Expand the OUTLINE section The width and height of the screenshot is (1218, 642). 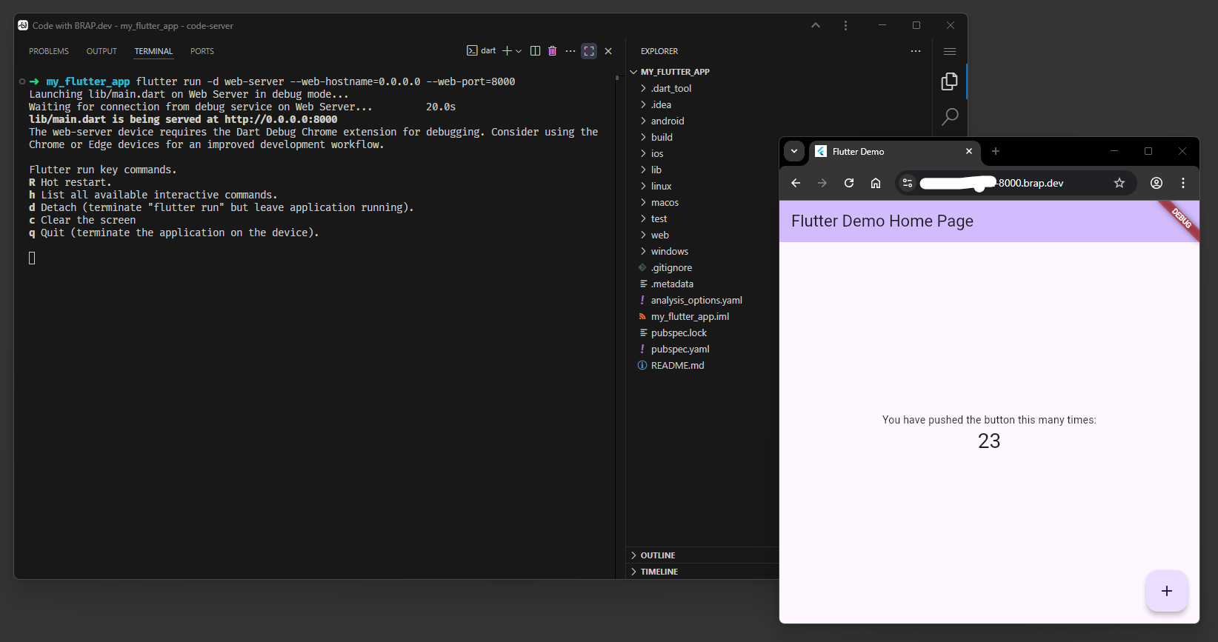657,555
